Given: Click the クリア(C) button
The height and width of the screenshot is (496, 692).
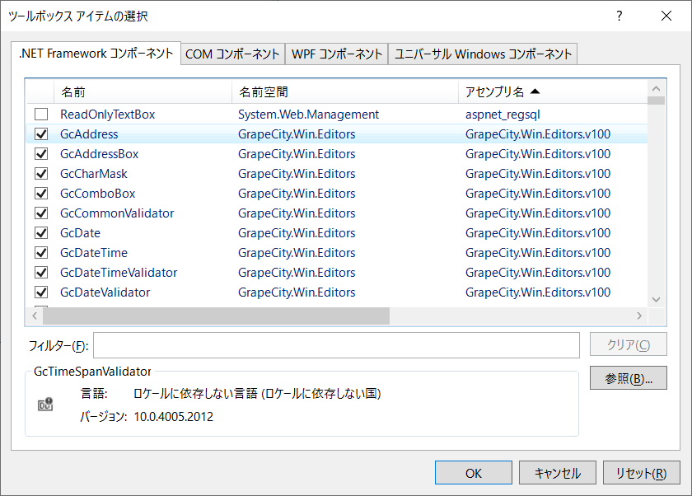Looking at the screenshot, I should [x=629, y=344].
